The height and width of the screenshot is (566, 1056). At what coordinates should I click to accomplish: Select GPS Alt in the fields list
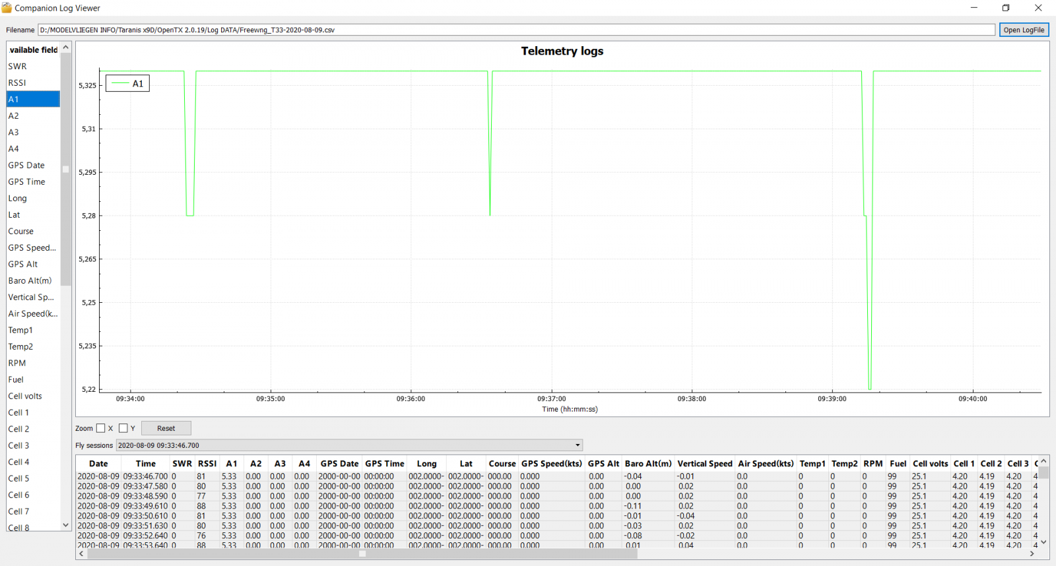33,264
